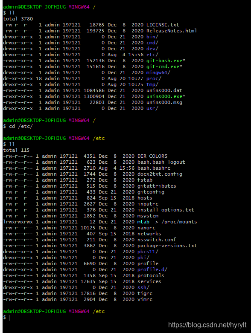The height and width of the screenshot is (333, 251).
Task: Click the LICENSE.txt file name
Action: (163, 25)
